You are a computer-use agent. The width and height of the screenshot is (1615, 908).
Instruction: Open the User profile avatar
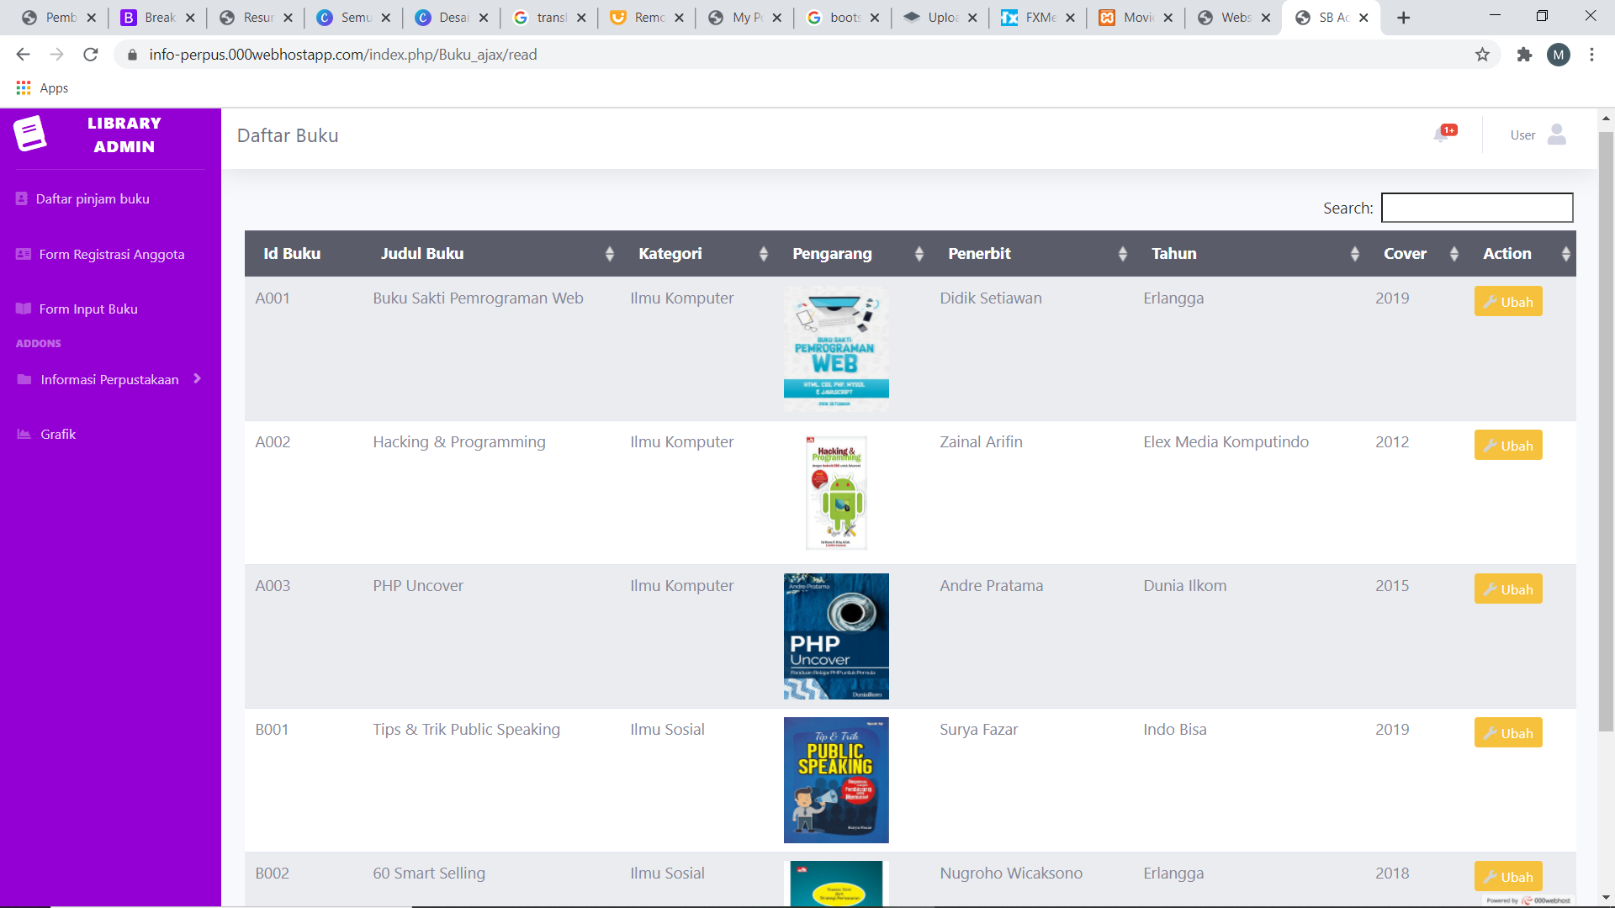(1556, 135)
